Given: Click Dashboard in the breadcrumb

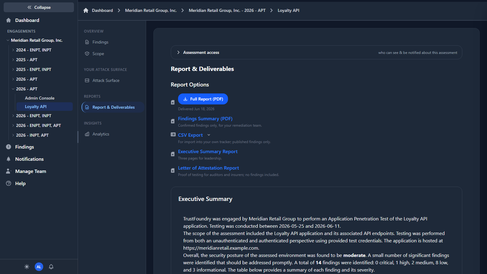Looking at the screenshot, I should [x=102, y=10].
